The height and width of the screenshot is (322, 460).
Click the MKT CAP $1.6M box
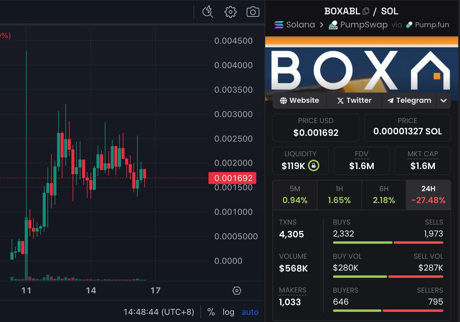[x=422, y=161]
